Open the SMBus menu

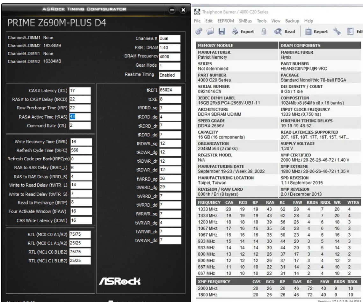click(245, 21)
